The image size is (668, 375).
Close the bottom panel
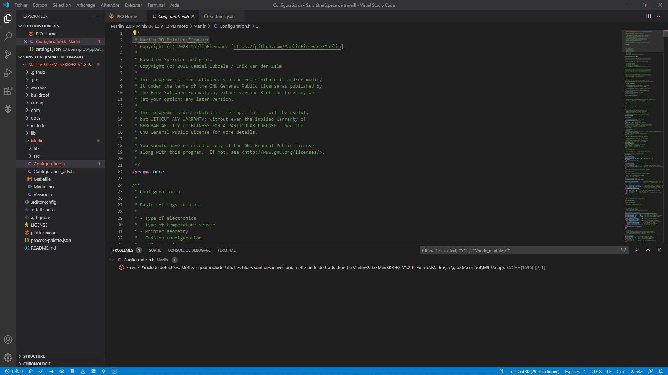[x=659, y=250]
